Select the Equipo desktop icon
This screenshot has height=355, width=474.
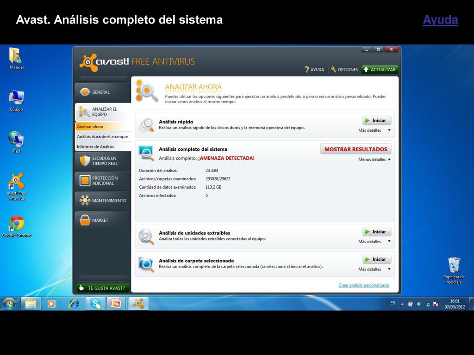16,100
